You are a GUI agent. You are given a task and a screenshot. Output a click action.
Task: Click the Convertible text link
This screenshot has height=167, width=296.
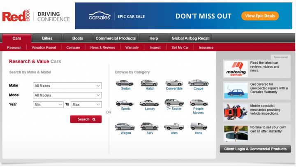(174, 88)
